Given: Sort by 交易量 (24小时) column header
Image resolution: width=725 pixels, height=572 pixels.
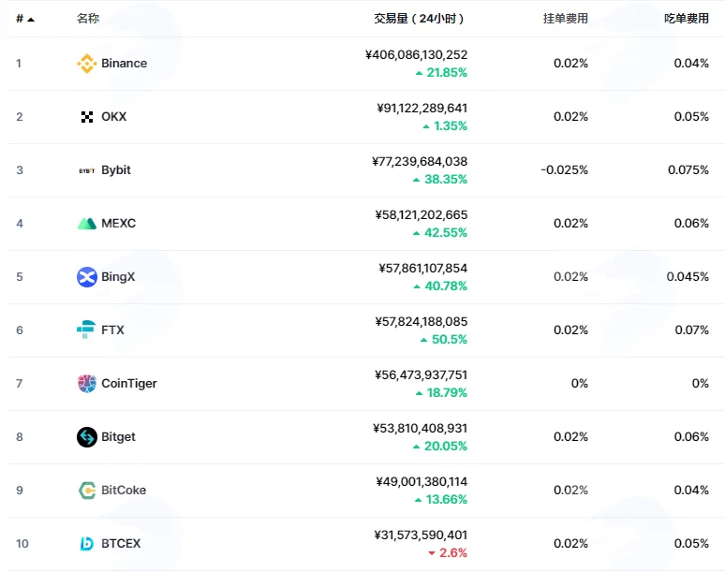Looking at the screenshot, I should tap(419, 19).
